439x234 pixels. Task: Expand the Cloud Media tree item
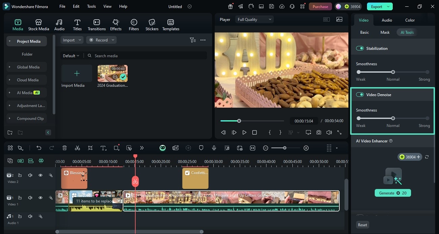[9, 80]
